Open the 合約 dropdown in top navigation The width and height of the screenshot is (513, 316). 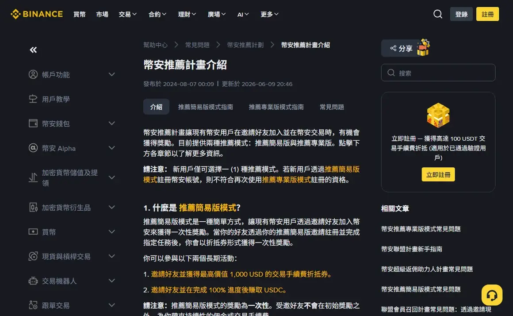click(x=157, y=15)
